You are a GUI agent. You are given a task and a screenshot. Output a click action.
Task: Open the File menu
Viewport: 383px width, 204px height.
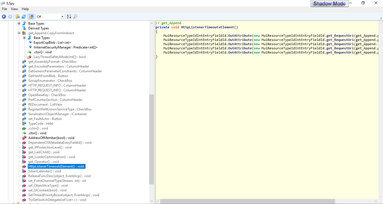4,9
